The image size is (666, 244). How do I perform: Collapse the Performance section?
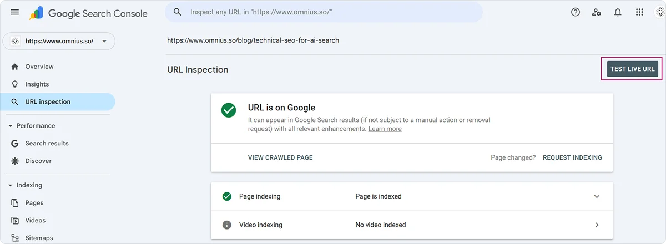[x=11, y=126]
